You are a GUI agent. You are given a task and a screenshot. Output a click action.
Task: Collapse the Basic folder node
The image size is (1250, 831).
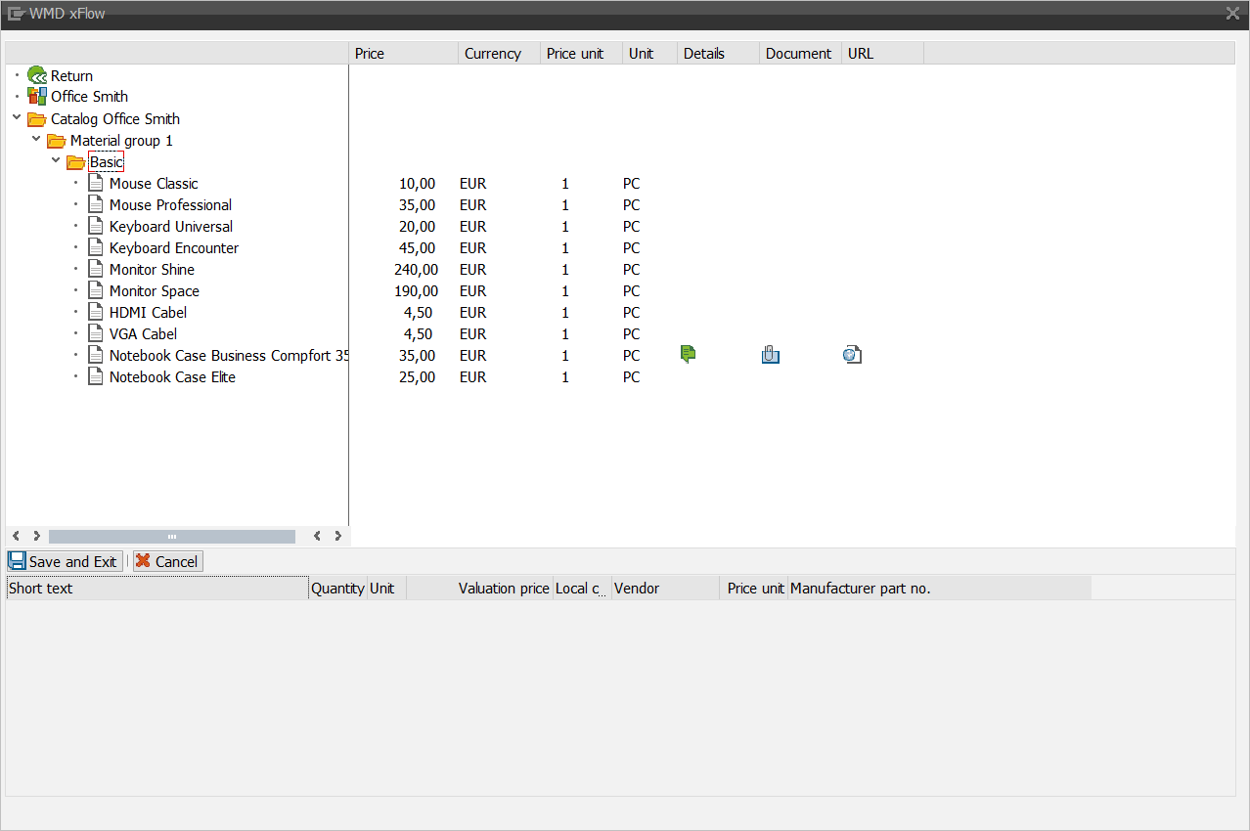coord(56,161)
